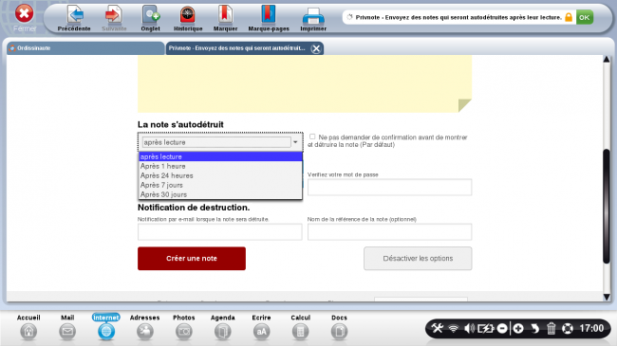Choose Après 1 heure option
The image size is (617, 346).
220,166
